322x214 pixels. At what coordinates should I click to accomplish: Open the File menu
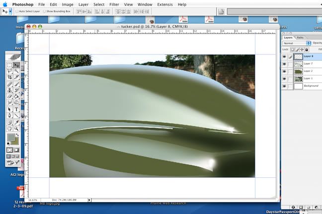41,4
